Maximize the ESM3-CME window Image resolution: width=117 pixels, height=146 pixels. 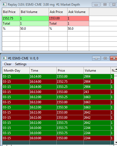click(105, 58)
